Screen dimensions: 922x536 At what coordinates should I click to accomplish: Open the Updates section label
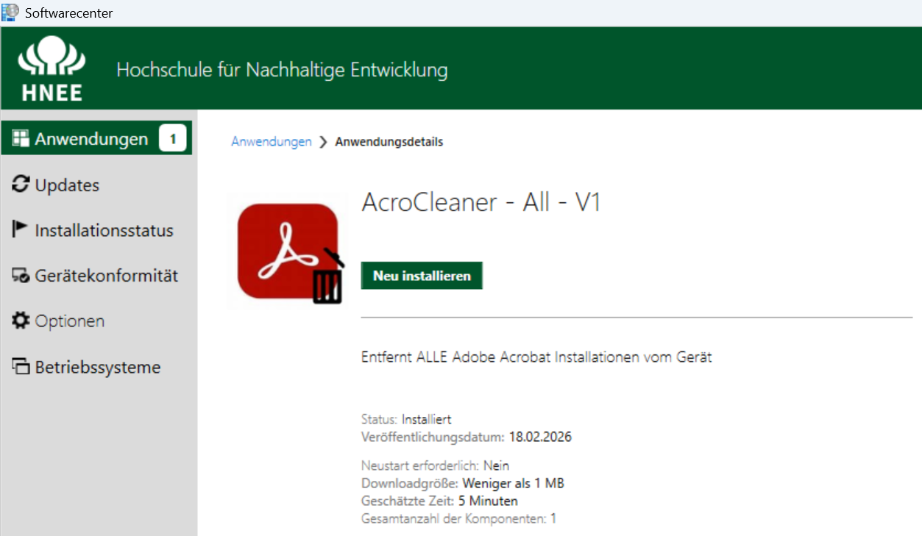pyautogui.click(x=67, y=185)
